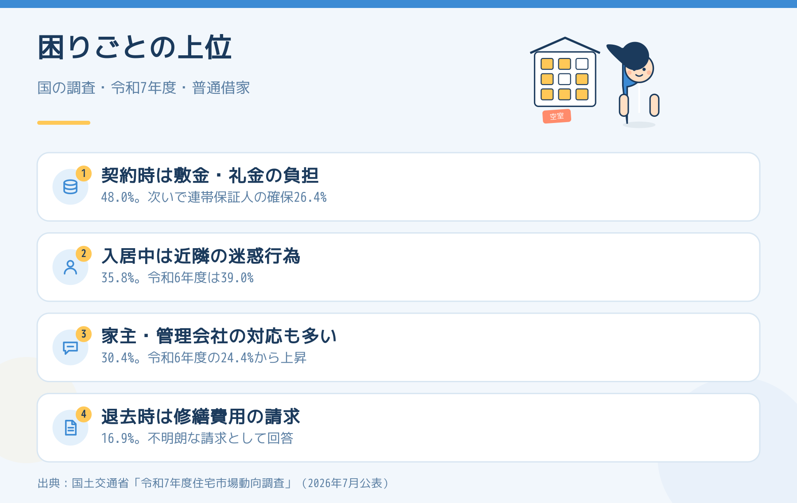
Task: Click the yellow number 1 badge
Action: pos(84,173)
